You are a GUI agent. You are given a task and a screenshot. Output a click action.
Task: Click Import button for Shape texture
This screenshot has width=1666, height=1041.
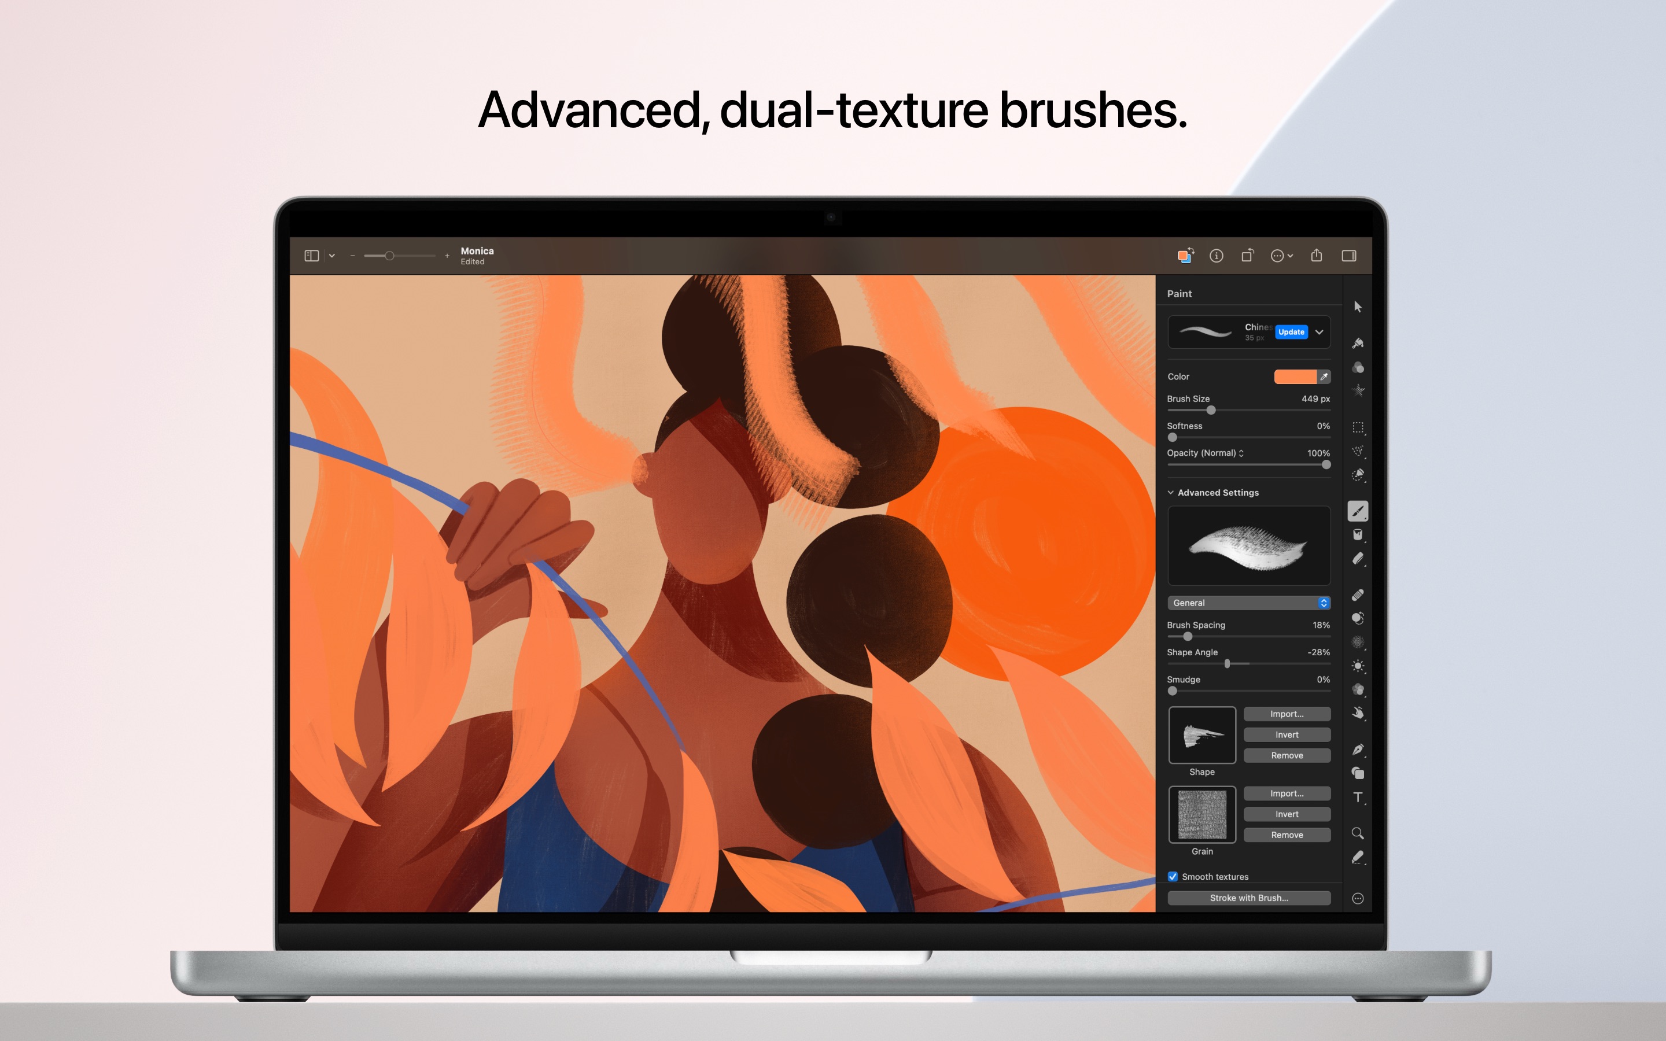1287,715
